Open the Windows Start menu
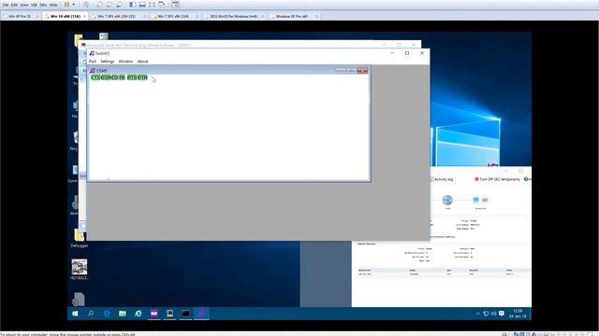Viewport: 599px width, 336px height. click(x=75, y=314)
